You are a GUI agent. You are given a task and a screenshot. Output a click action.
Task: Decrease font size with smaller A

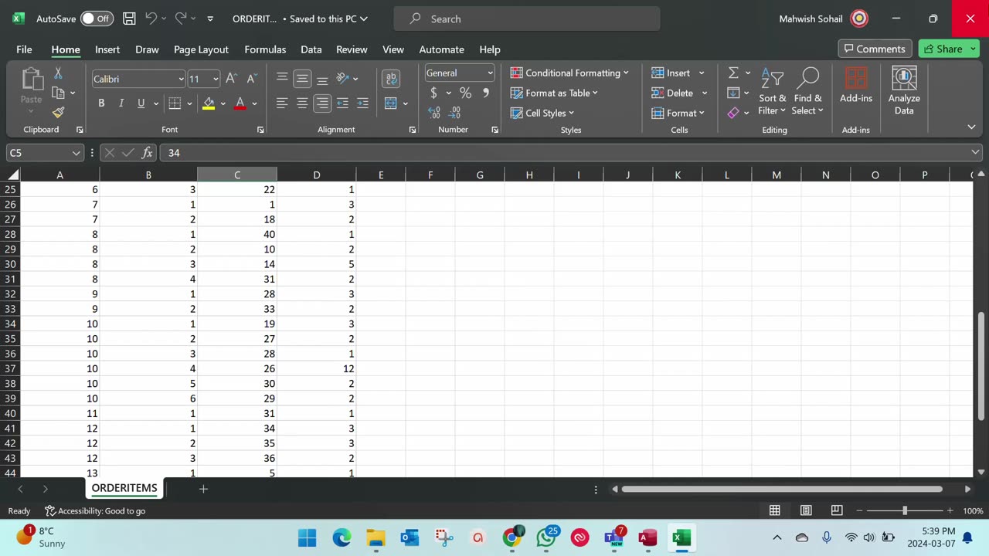tap(251, 79)
